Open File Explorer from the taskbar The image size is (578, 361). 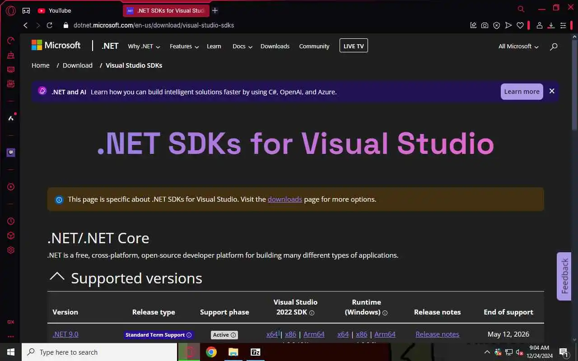pyautogui.click(x=233, y=352)
